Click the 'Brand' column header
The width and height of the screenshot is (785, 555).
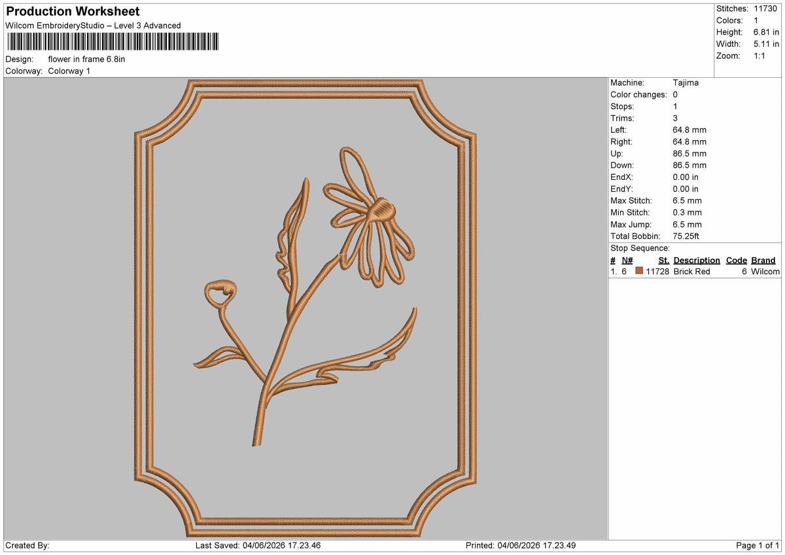763,260
